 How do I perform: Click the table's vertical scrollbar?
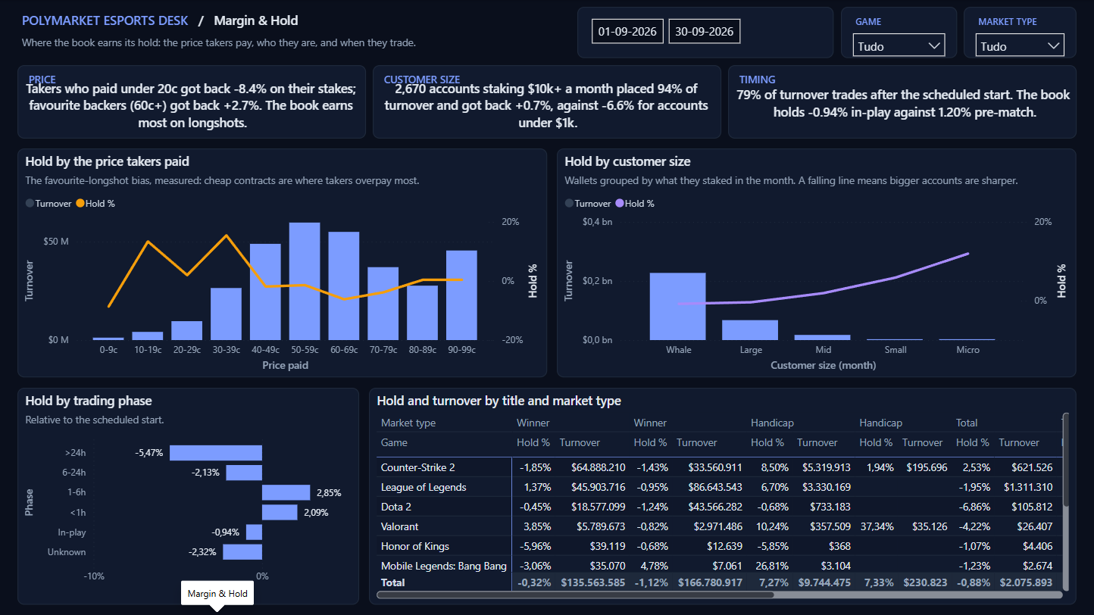pyautogui.click(x=1067, y=460)
